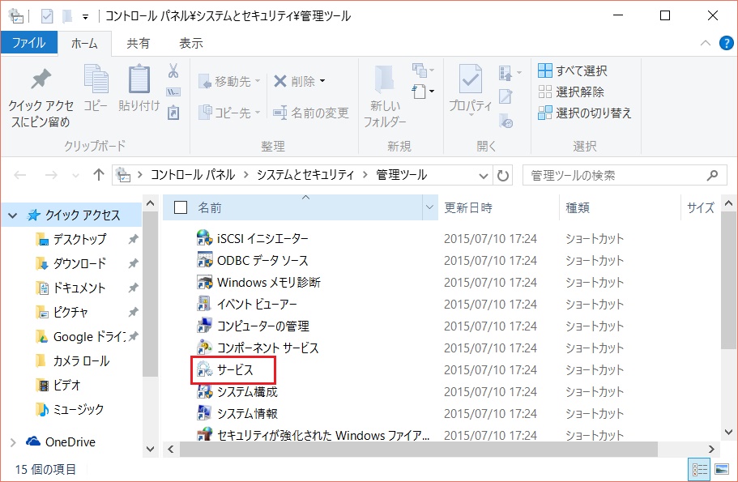This screenshot has width=738, height=482.
Task: Click the コンポーネント サービス icon
Action: (205, 348)
